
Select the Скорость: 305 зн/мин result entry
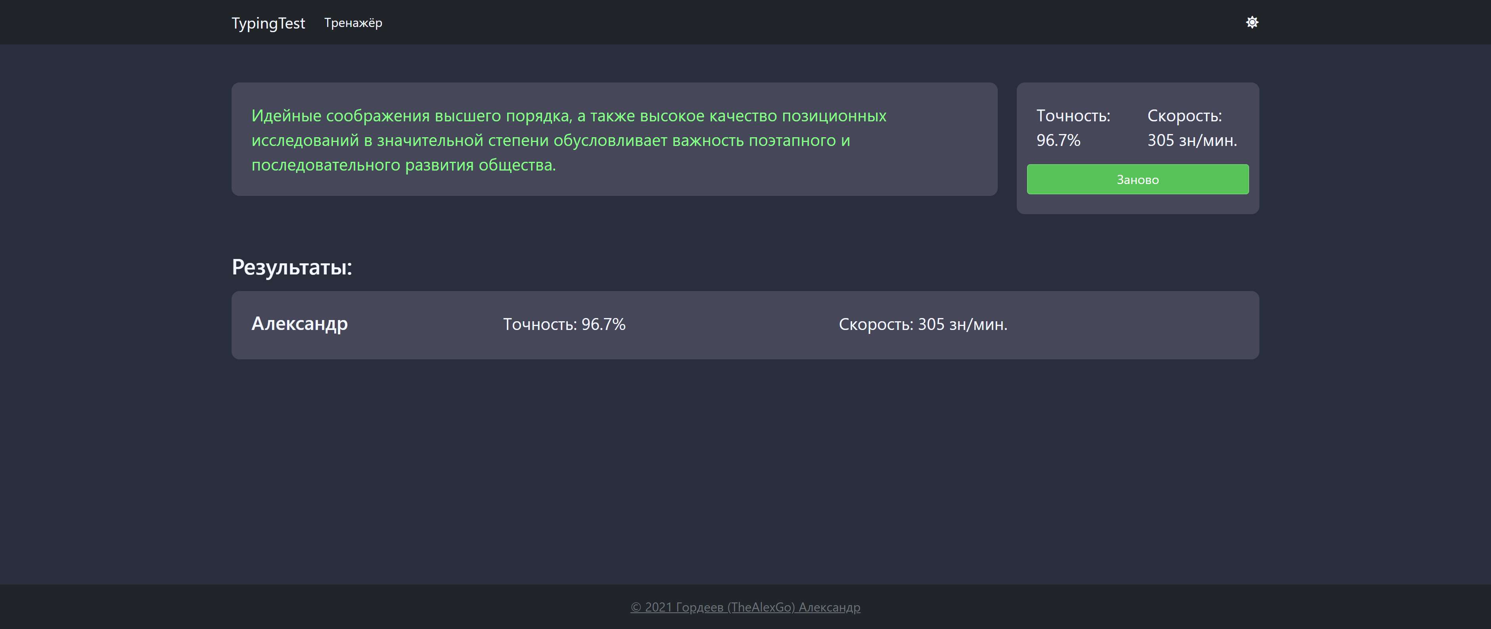tap(923, 325)
